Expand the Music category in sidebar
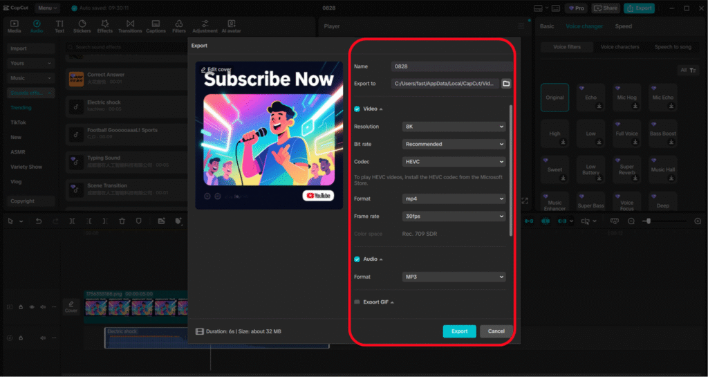The image size is (708, 377). (x=30, y=78)
